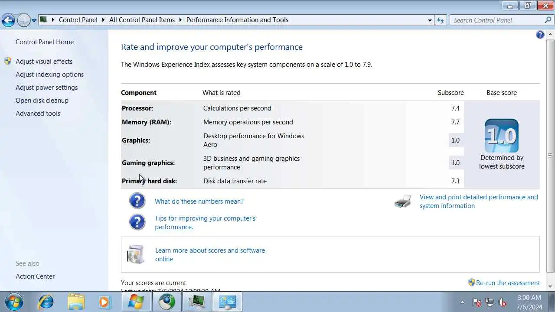This screenshot has width=555, height=312.
Task: Expand the arrow after Control Panel breadcrumb
Action: point(103,20)
